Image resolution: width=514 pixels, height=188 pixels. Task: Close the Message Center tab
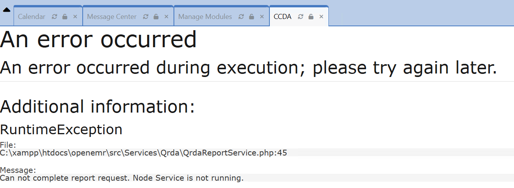coord(166,17)
